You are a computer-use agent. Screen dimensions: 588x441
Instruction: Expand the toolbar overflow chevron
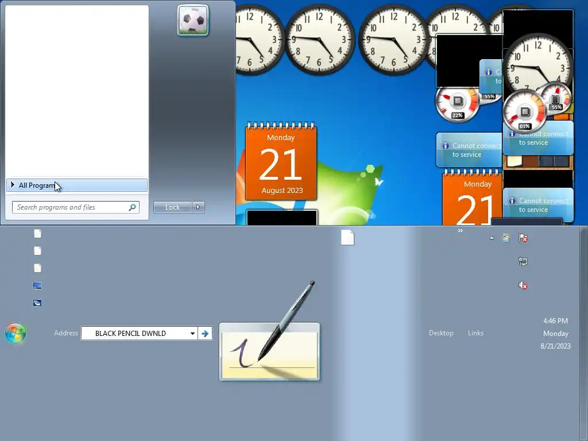point(460,230)
